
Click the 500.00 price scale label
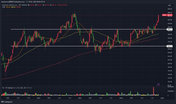pyautogui.click(x=170, y=9)
